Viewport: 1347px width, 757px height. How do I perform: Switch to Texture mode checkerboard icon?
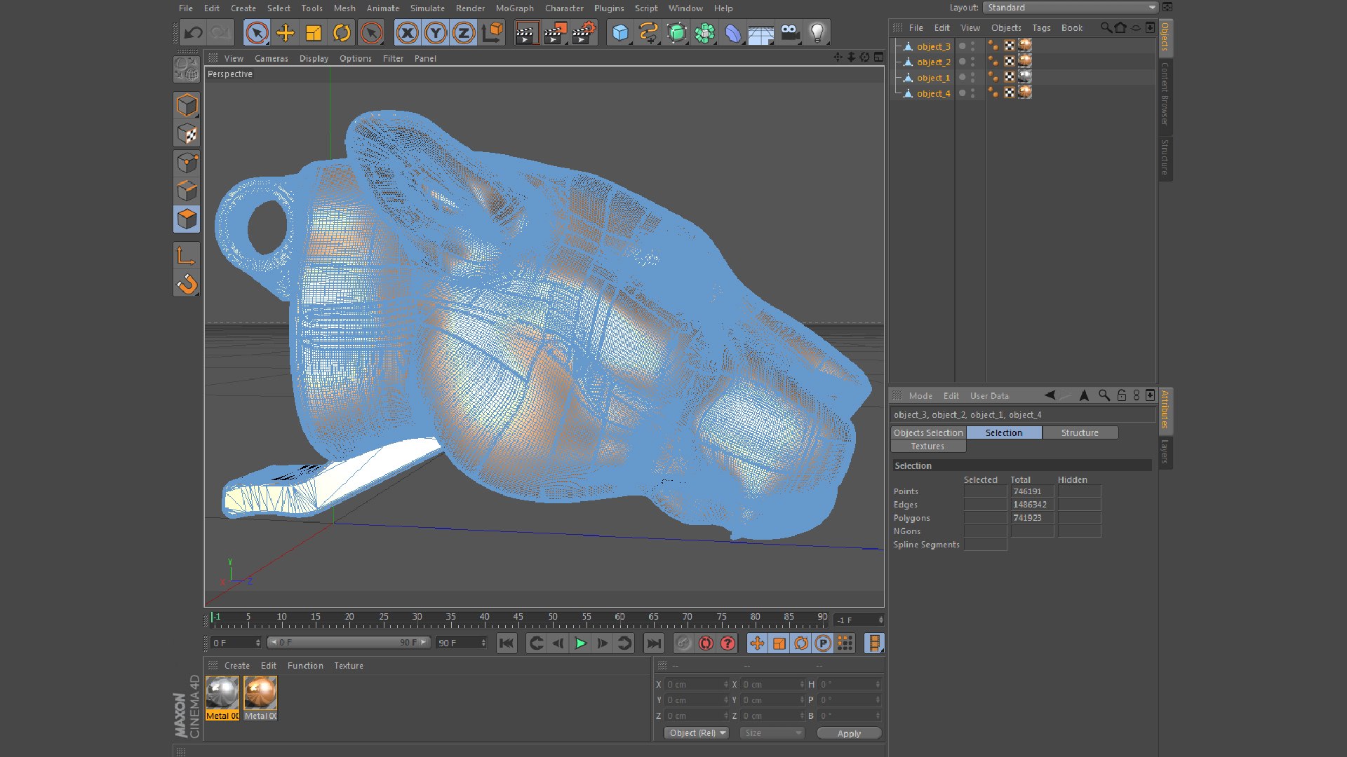point(187,134)
